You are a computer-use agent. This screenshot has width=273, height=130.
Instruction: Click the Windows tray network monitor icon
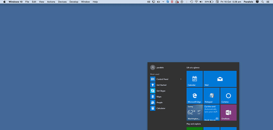[x=153, y=2]
